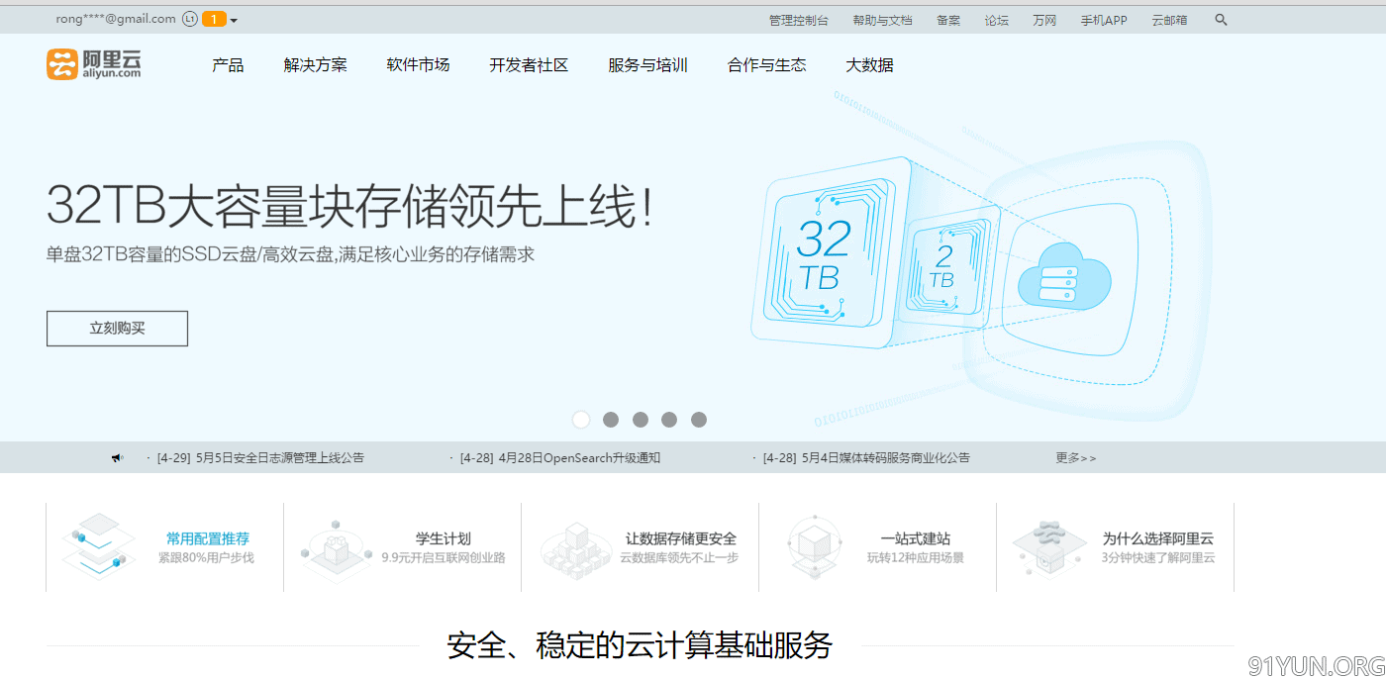Screen dimensions: 1386x679
Task: Click the icon beside 为什么选择阿里云
Action: pos(1049,547)
